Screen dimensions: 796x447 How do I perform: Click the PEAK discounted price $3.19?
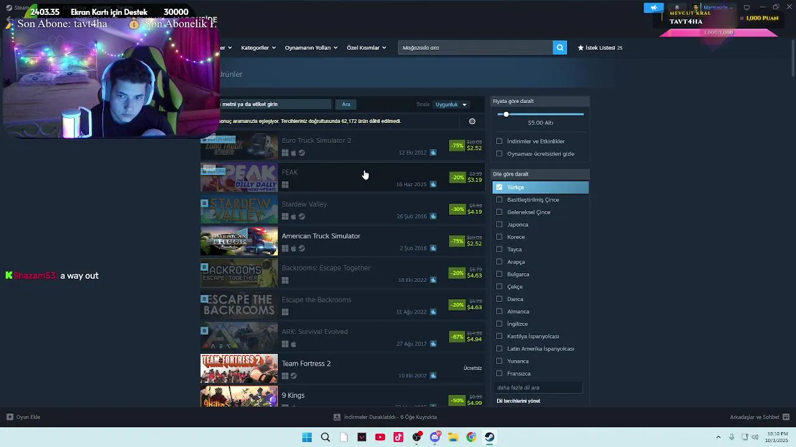[x=474, y=180]
